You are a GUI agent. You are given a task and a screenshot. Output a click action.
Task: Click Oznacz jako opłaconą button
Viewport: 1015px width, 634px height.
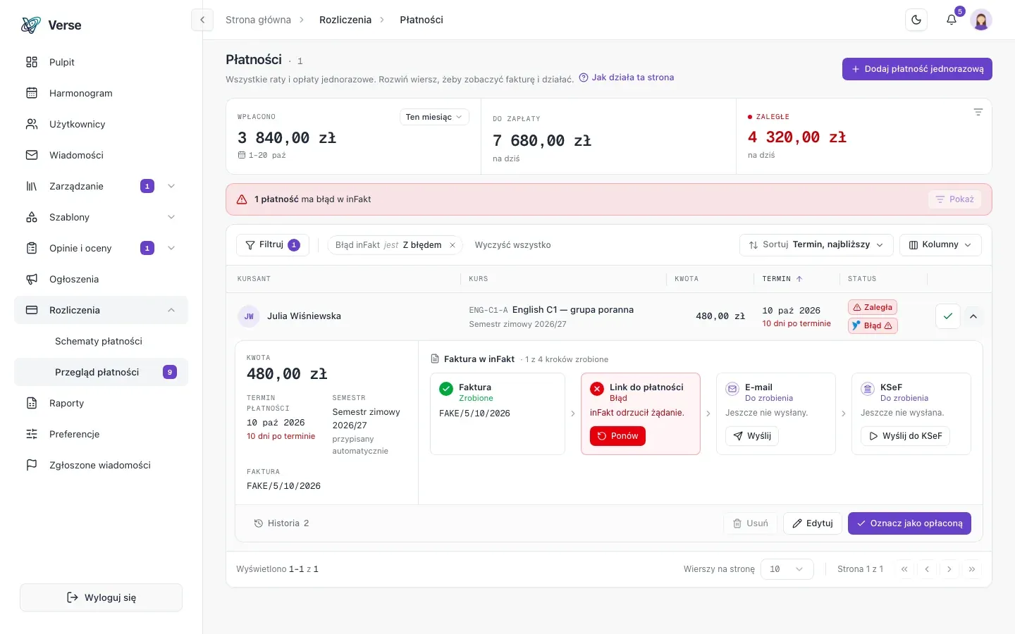click(909, 523)
